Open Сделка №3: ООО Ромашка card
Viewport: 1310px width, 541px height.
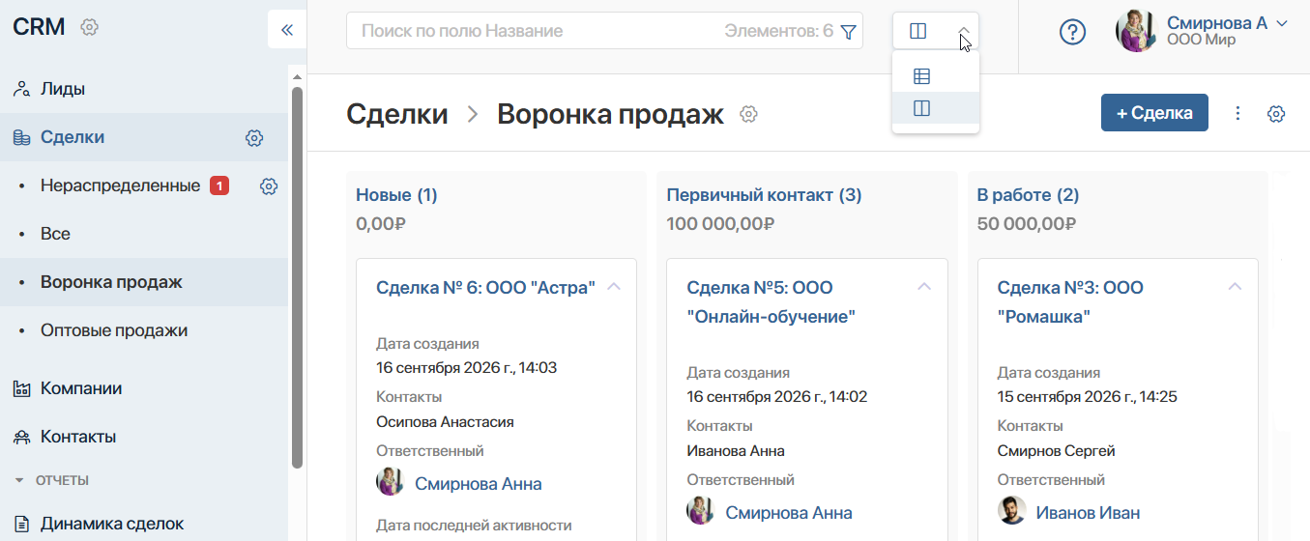(1069, 301)
